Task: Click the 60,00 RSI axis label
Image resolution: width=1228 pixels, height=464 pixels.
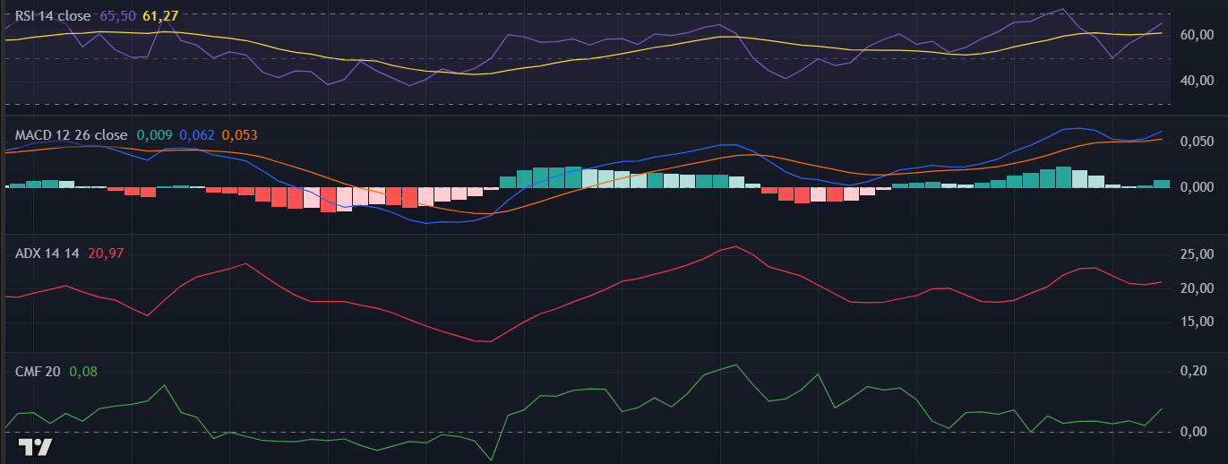Action: tap(1198, 35)
